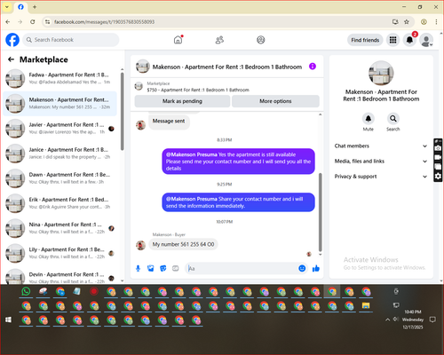Open the Devin apartment conversation

[59, 277]
